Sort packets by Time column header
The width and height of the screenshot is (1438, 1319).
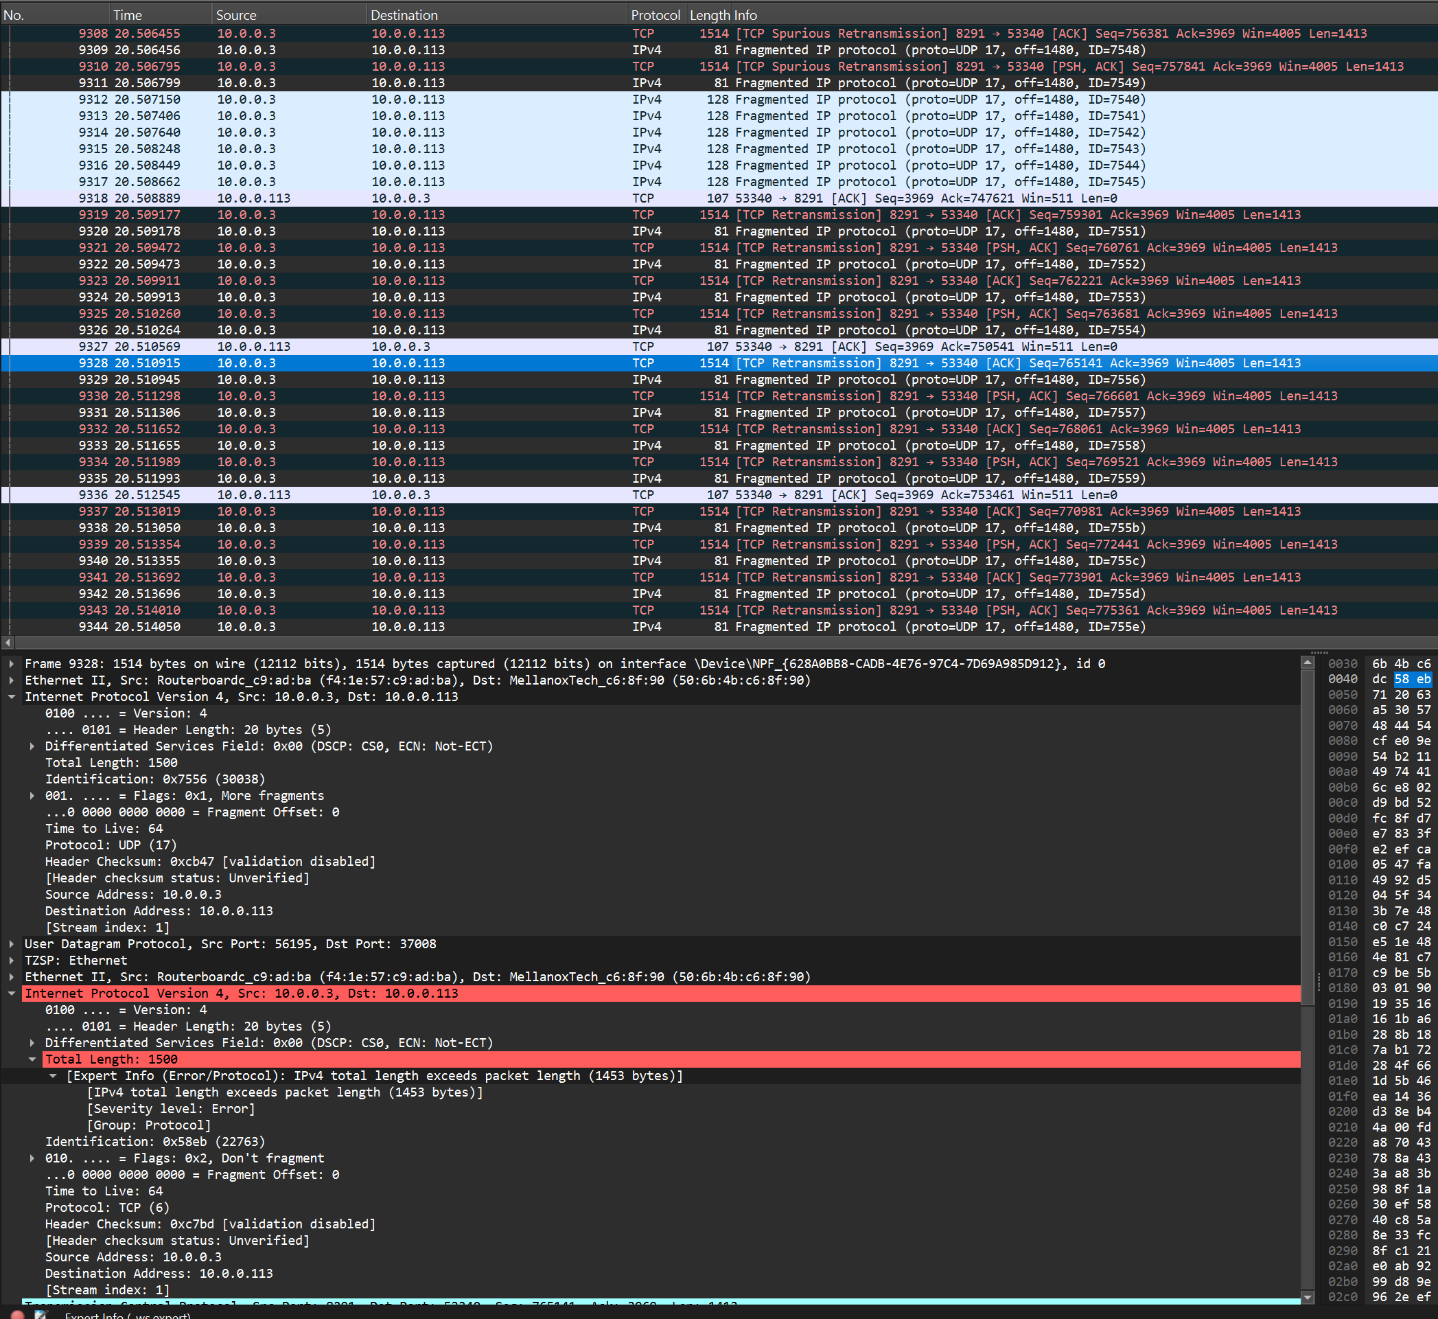(x=161, y=15)
